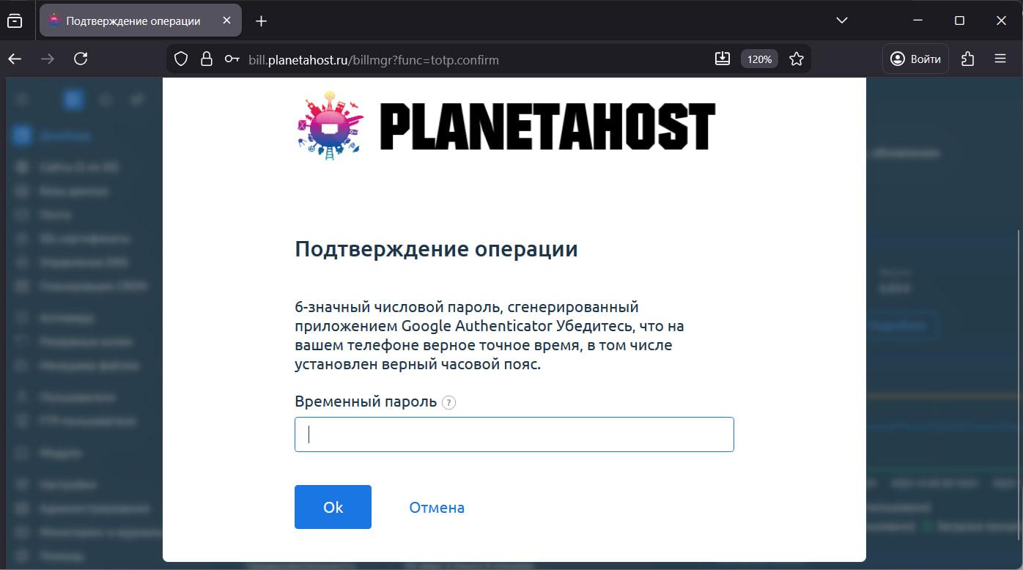Reload the page with the refresh icon
The height and width of the screenshot is (570, 1023).
(x=82, y=59)
